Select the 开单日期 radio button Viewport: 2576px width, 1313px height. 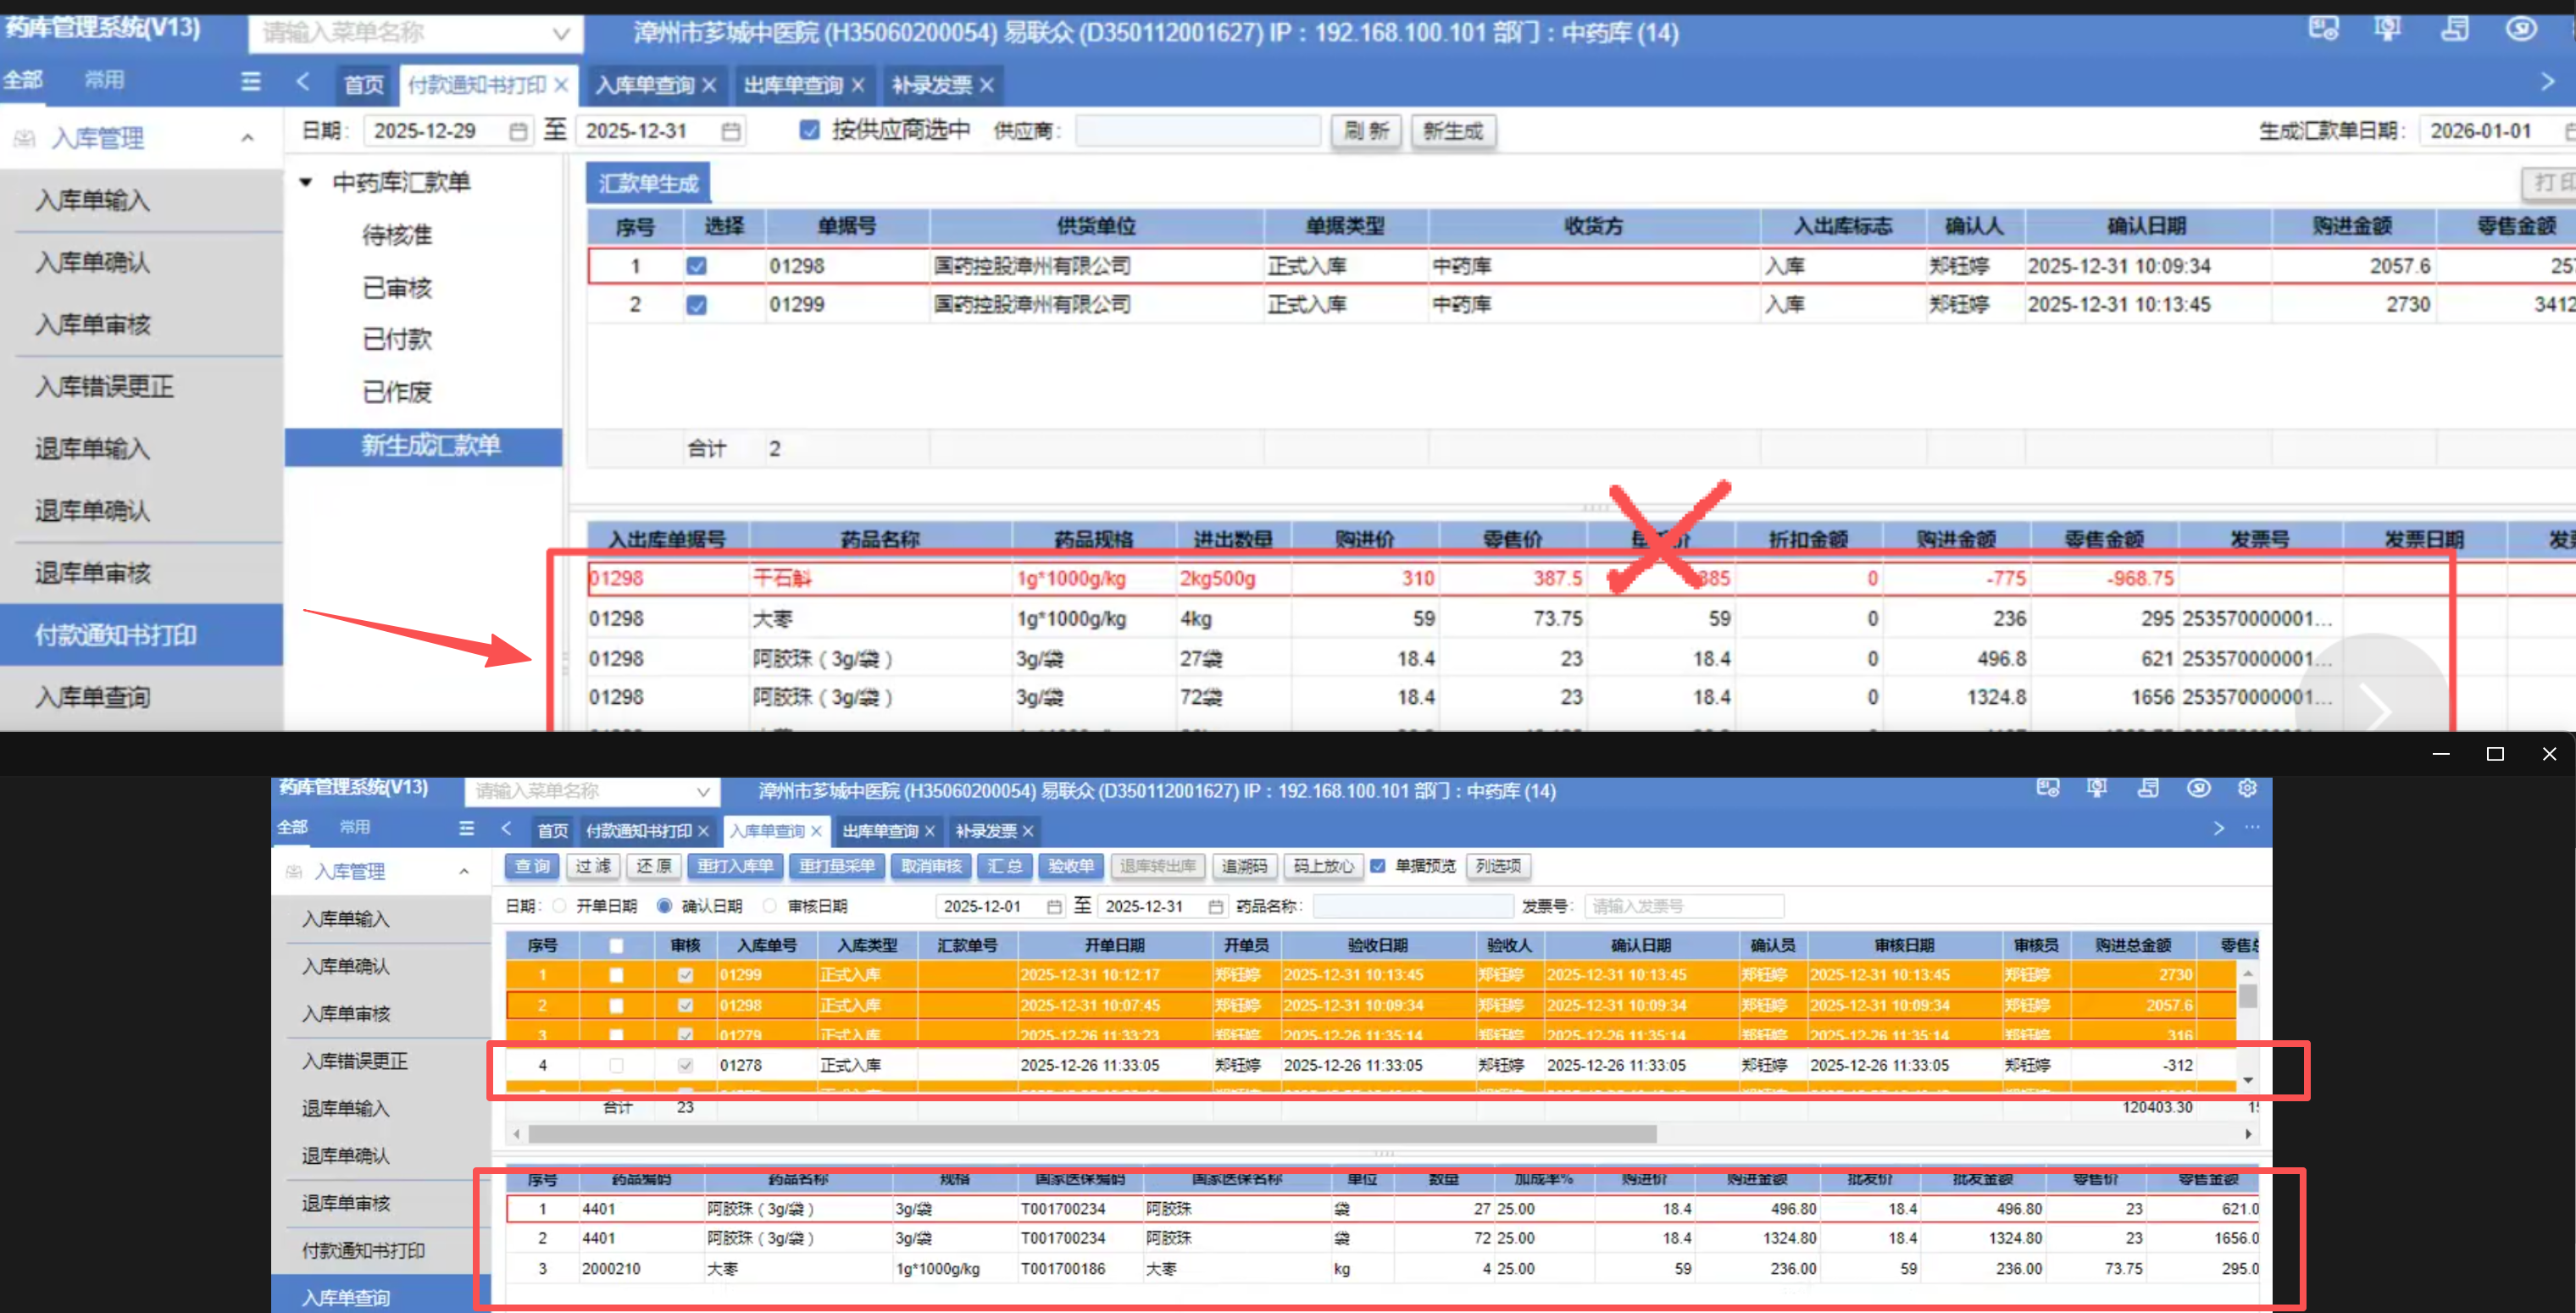559,906
